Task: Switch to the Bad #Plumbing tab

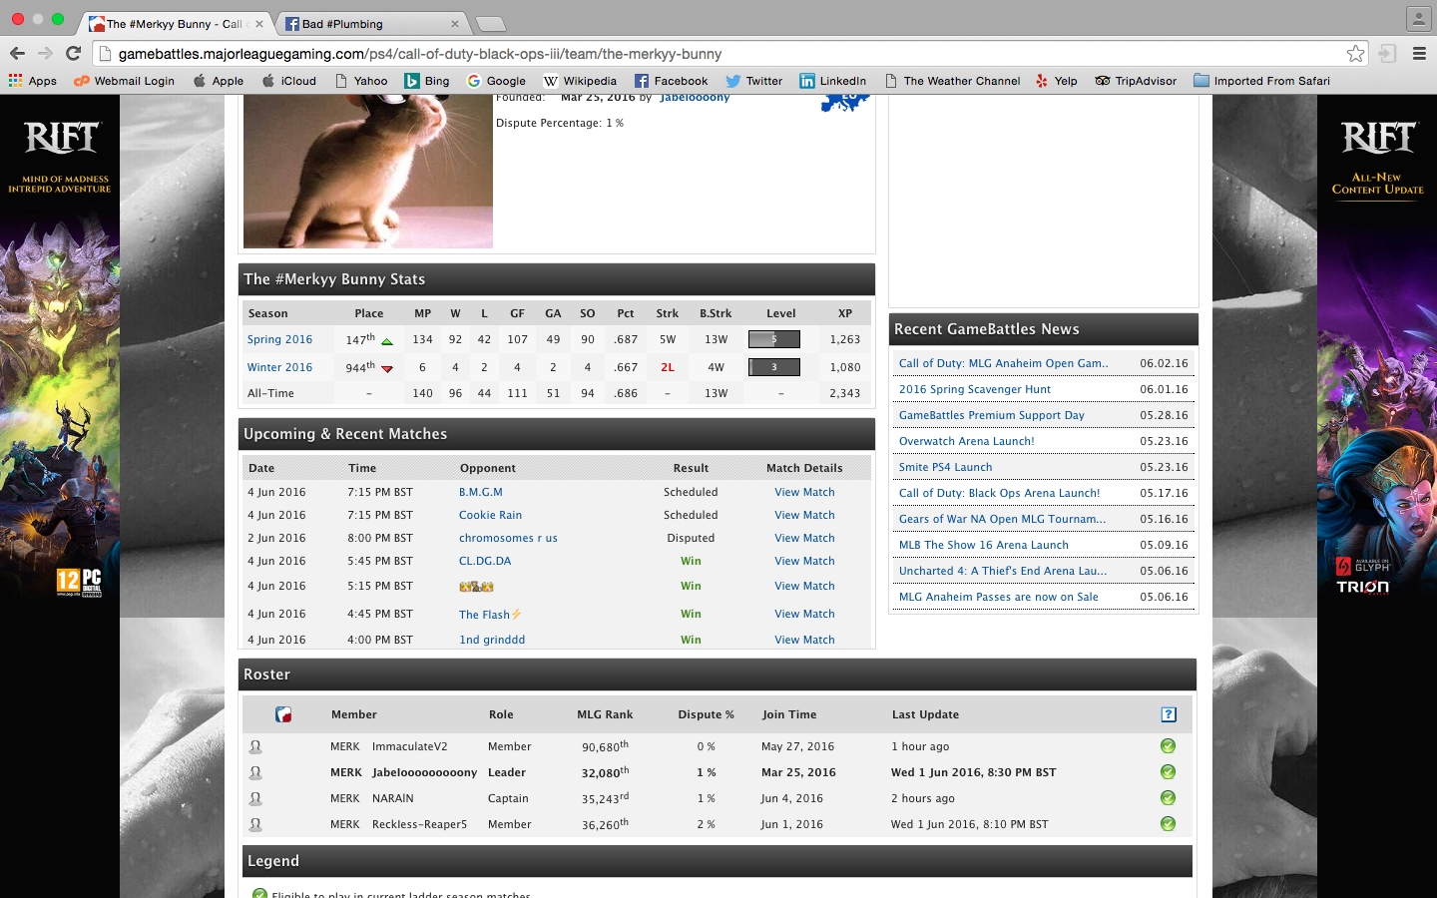Action: pos(371,24)
